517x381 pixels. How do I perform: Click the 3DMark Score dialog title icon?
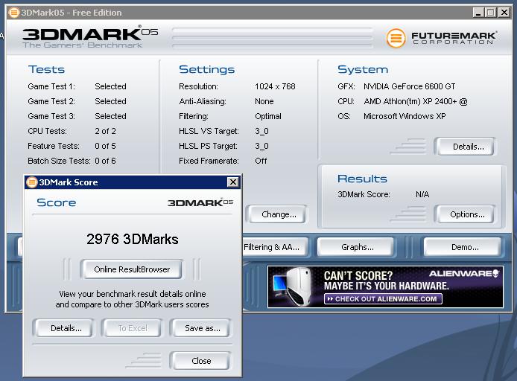pyautogui.click(x=31, y=182)
